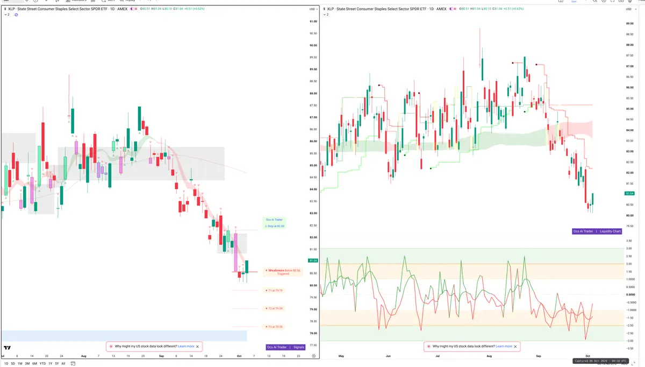Click the Ocs Ai Trader Liquidity Chart badge
This screenshot has width=645, height=367.
[597, 231]
